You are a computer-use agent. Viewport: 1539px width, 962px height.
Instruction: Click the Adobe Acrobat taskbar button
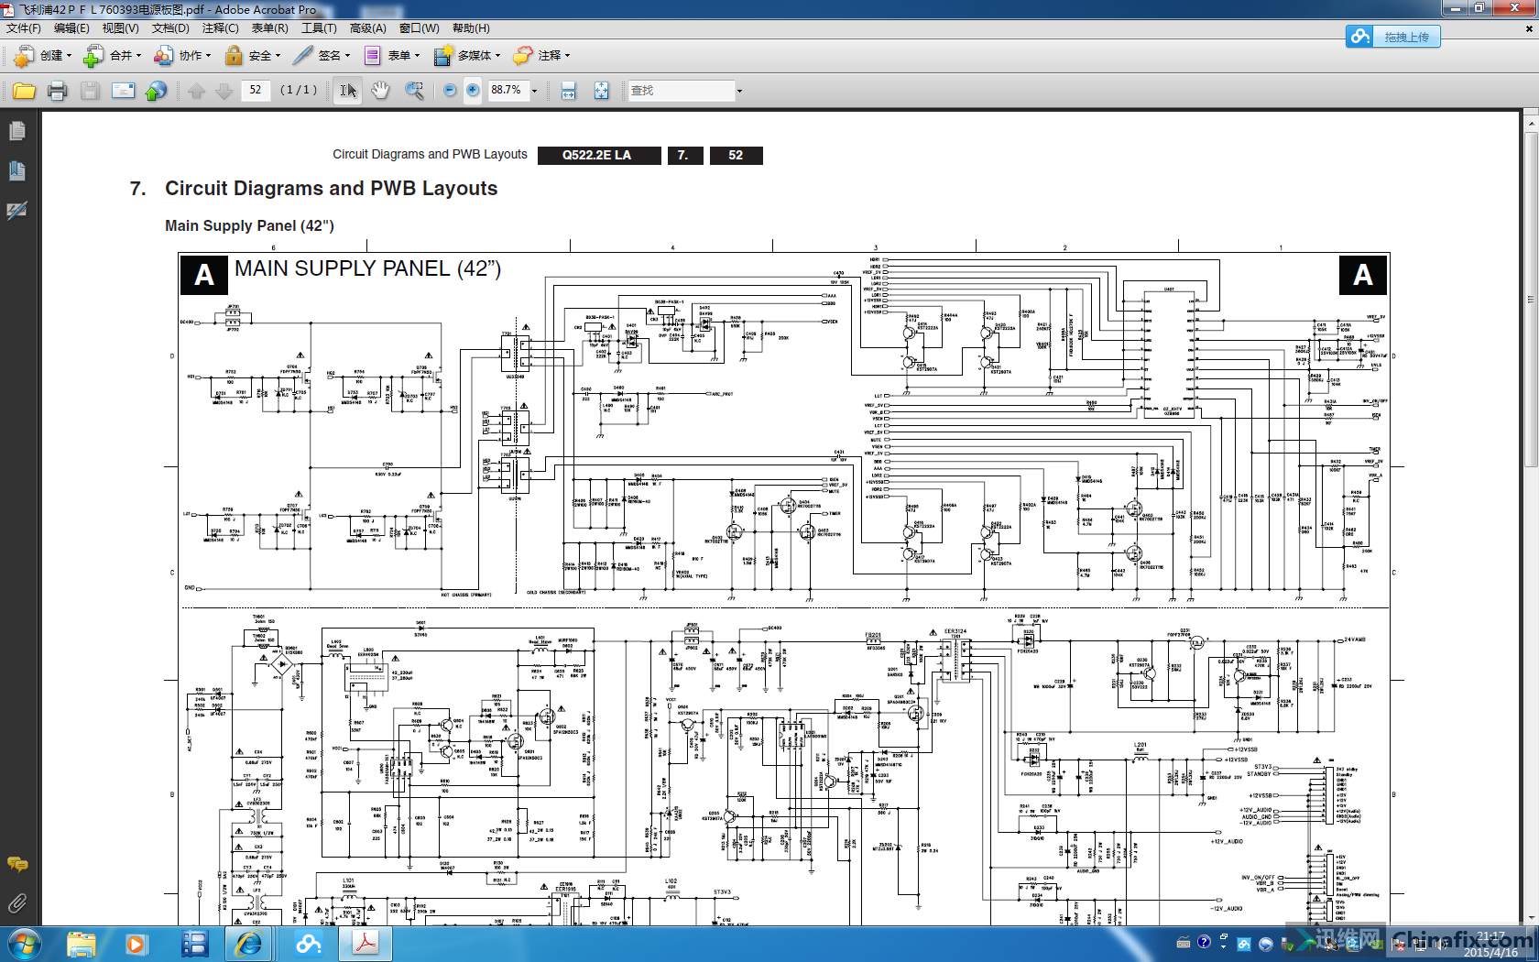[366, 944]
